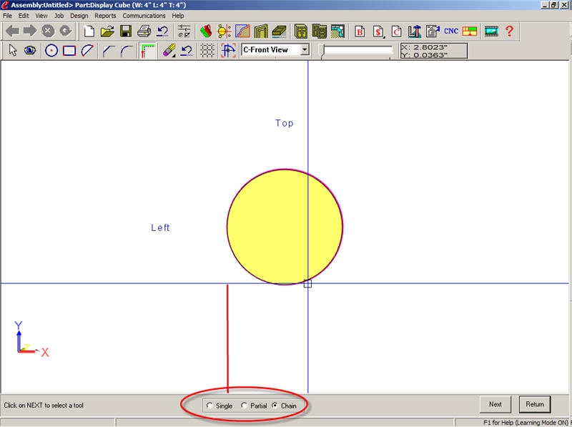Viewport: 572px width, 427px height.
Task: Click the CNC toolbar icon
Action: point(451,31)
